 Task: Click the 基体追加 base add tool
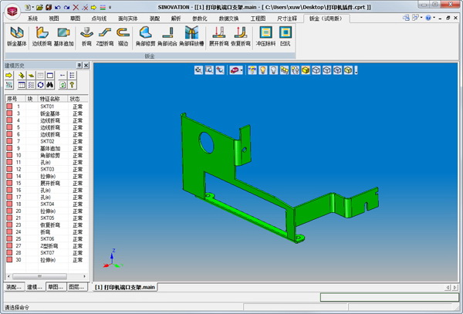coord(65,36)
